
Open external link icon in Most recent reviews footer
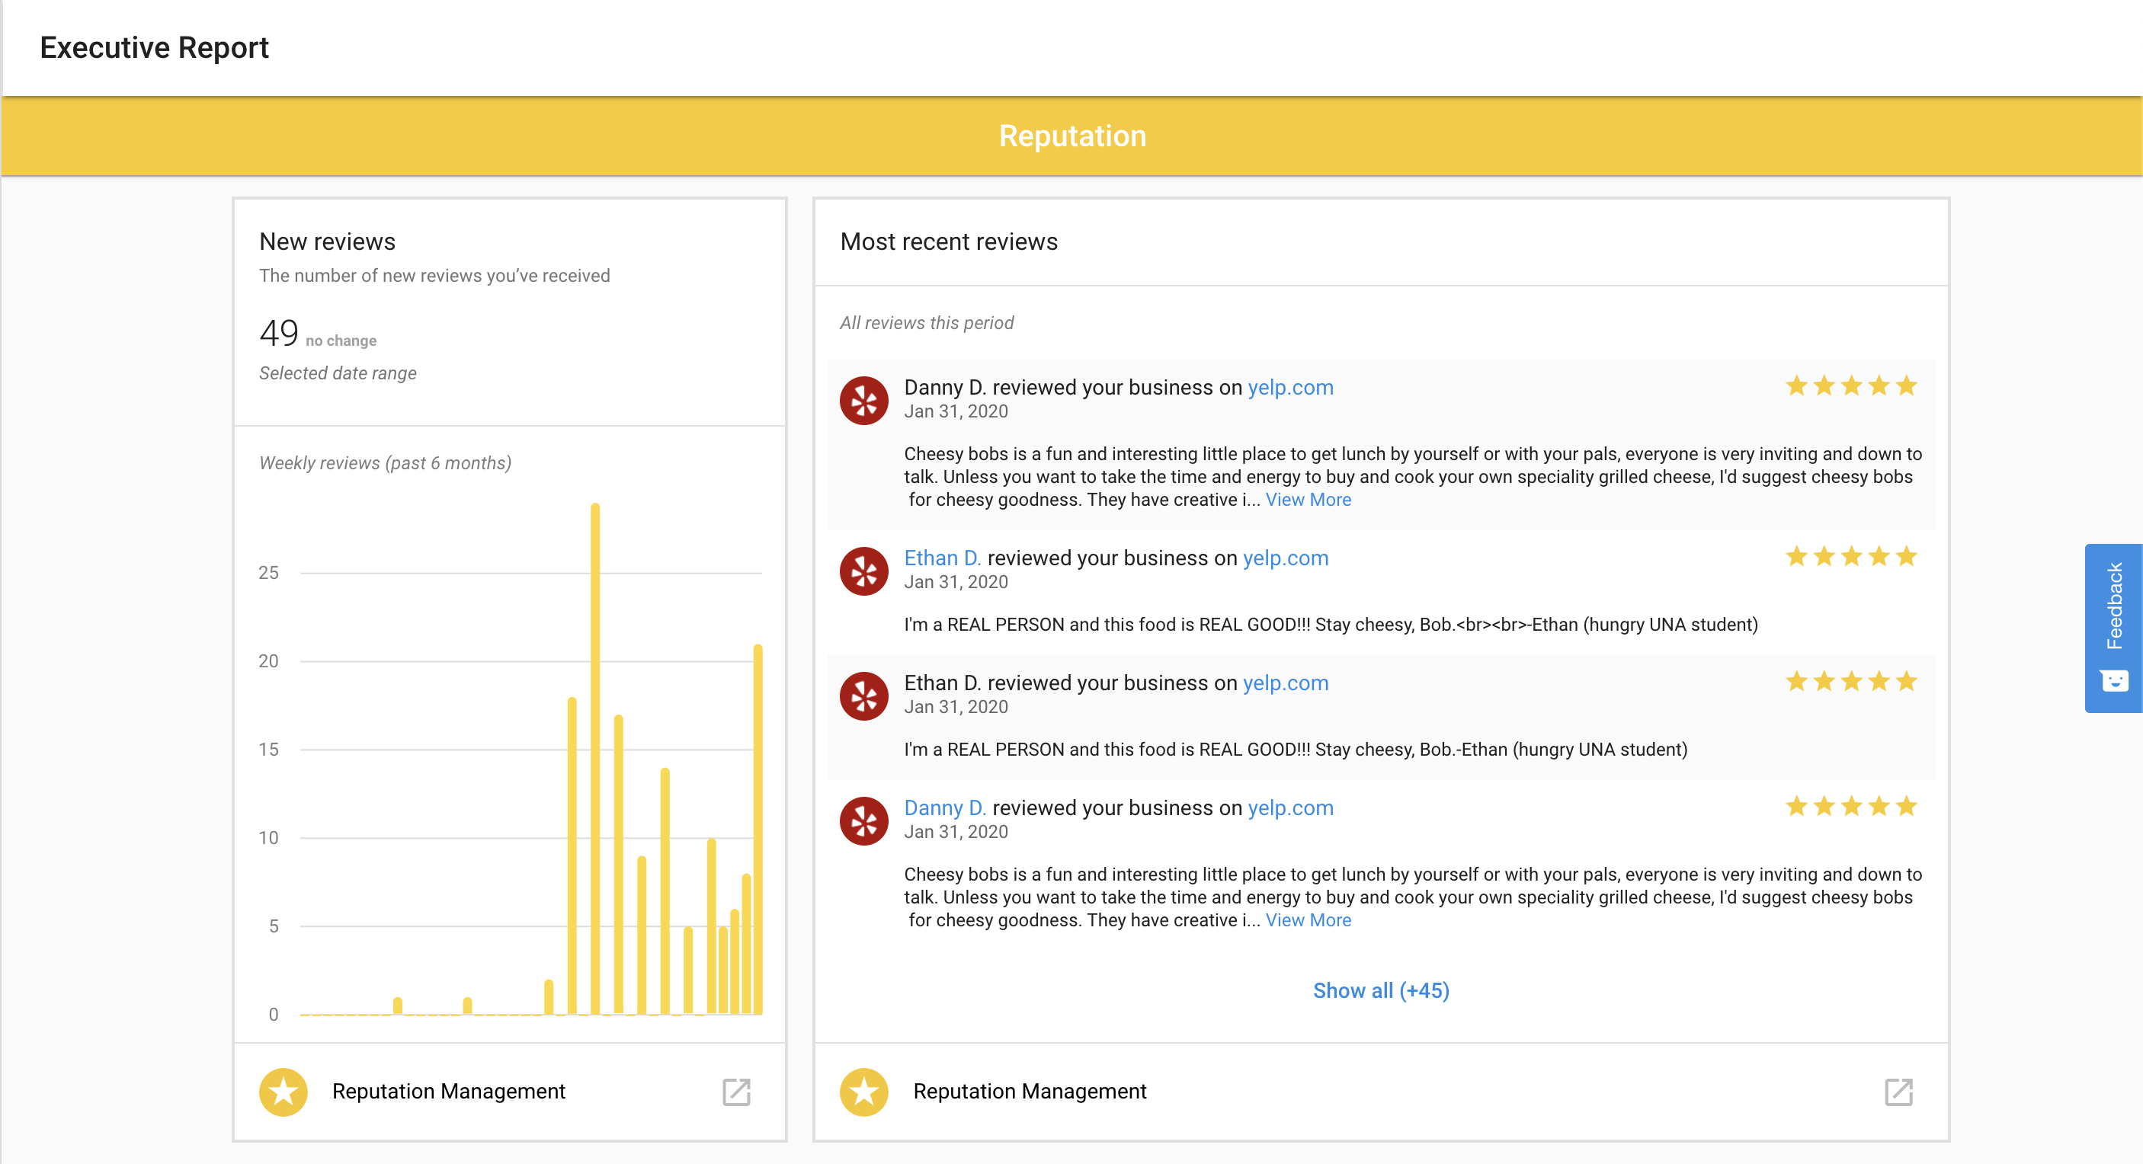pos(1898,1092)
